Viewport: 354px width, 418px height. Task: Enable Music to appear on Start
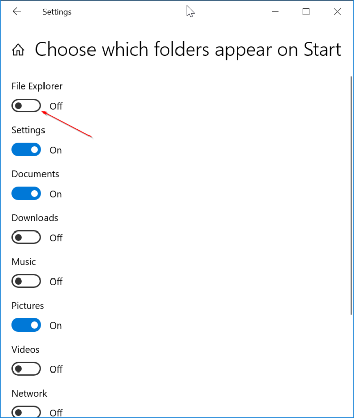click(x=26, y=281)
